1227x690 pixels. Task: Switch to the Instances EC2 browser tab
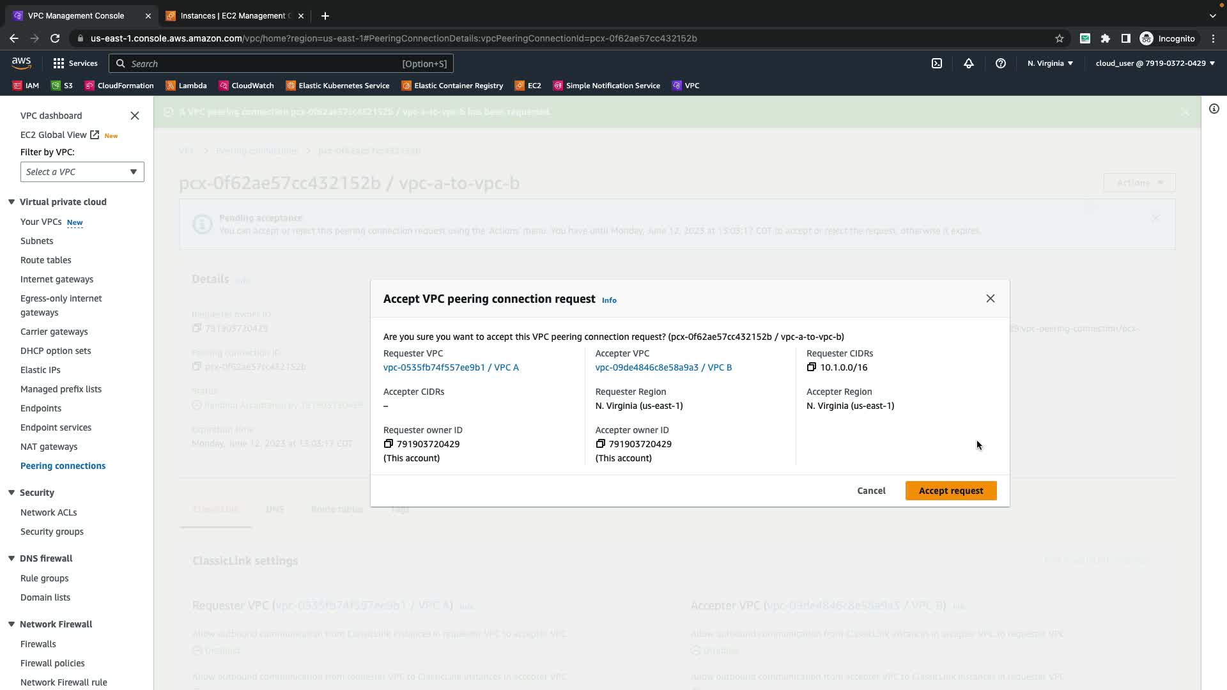[233, 16]
